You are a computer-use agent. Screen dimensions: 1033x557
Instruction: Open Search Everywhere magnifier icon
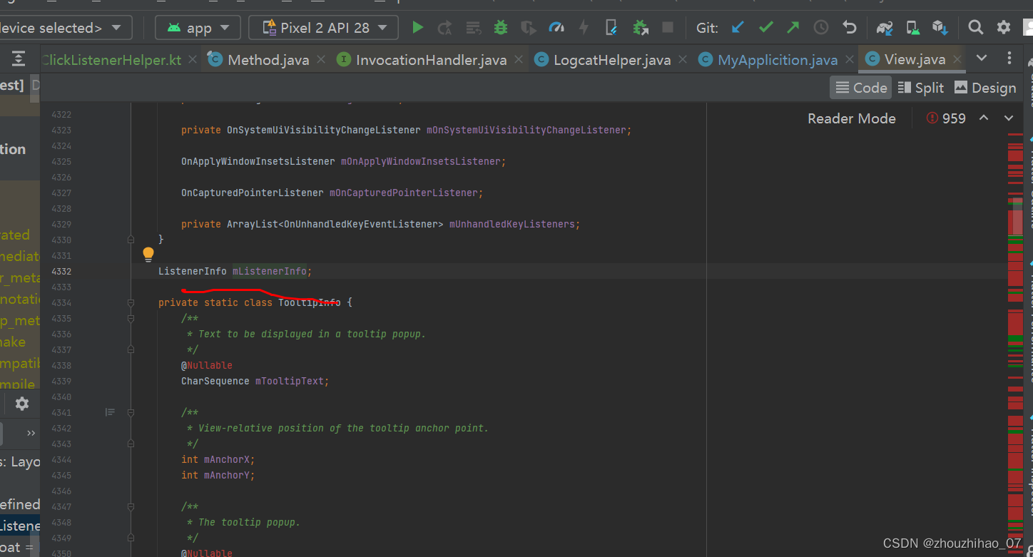tap(975, 28)
